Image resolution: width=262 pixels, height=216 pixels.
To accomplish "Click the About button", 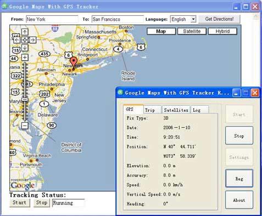I will [x=239, y=200].
